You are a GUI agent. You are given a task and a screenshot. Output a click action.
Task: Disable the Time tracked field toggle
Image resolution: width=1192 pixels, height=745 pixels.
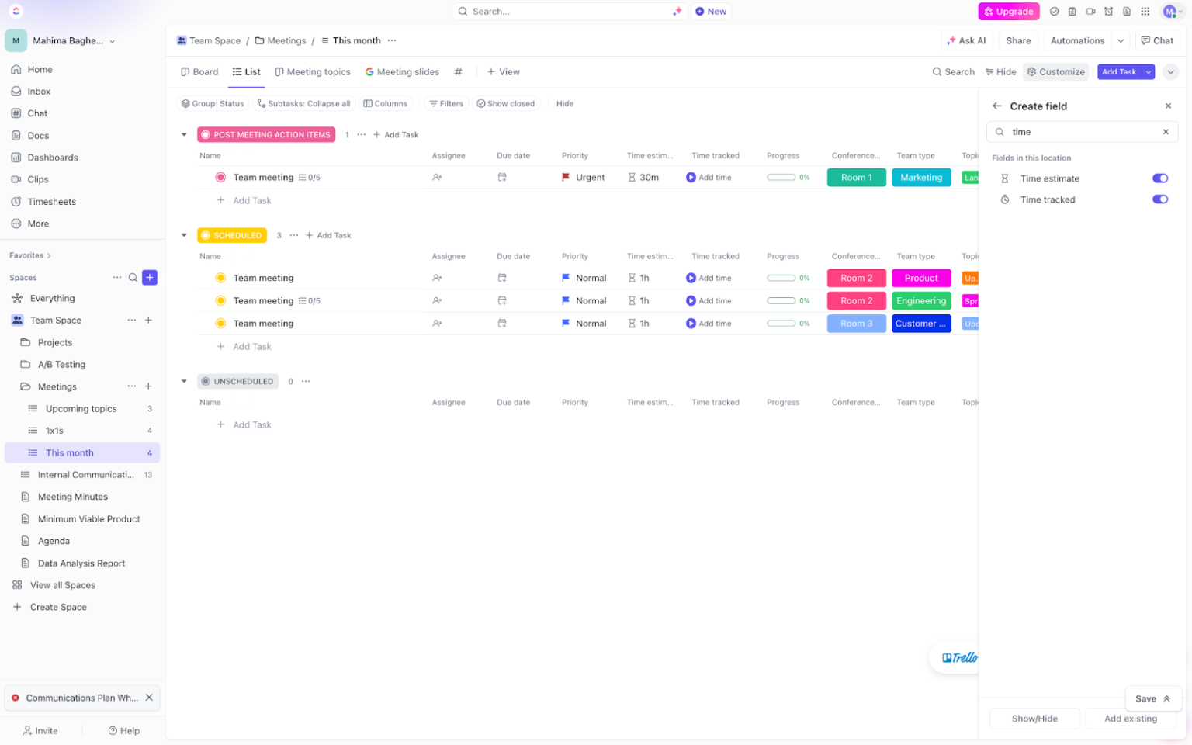pyautogui.click(x=1160, y=199)
